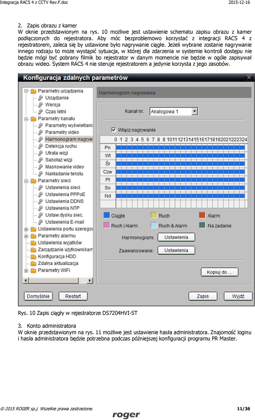Image resolution: width=255 pixels, height=420 pixels.
Task: Expand the Parametry WiFi tree node
Action: 26,271
